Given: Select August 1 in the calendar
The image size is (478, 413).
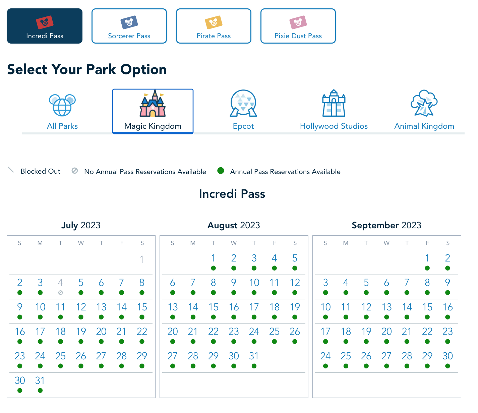Looking at the screenshot, I should 213,262.
